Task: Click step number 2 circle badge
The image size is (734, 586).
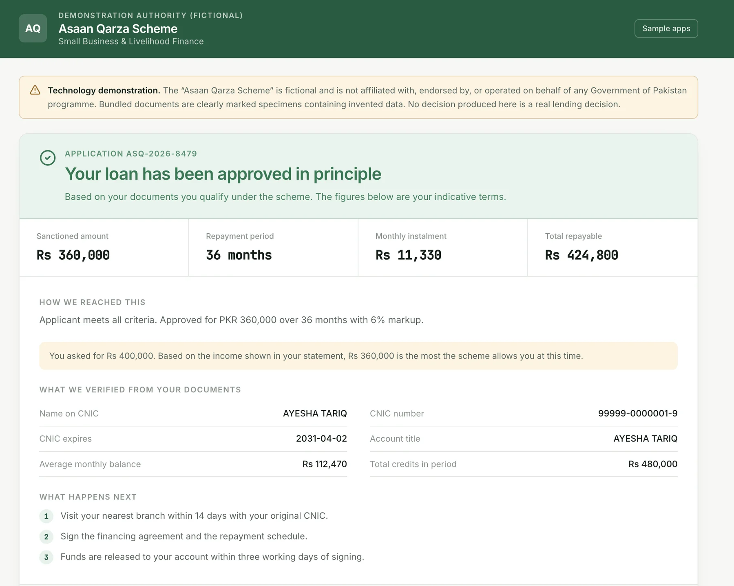Action: pyautogui.click(x=46, y=537)
